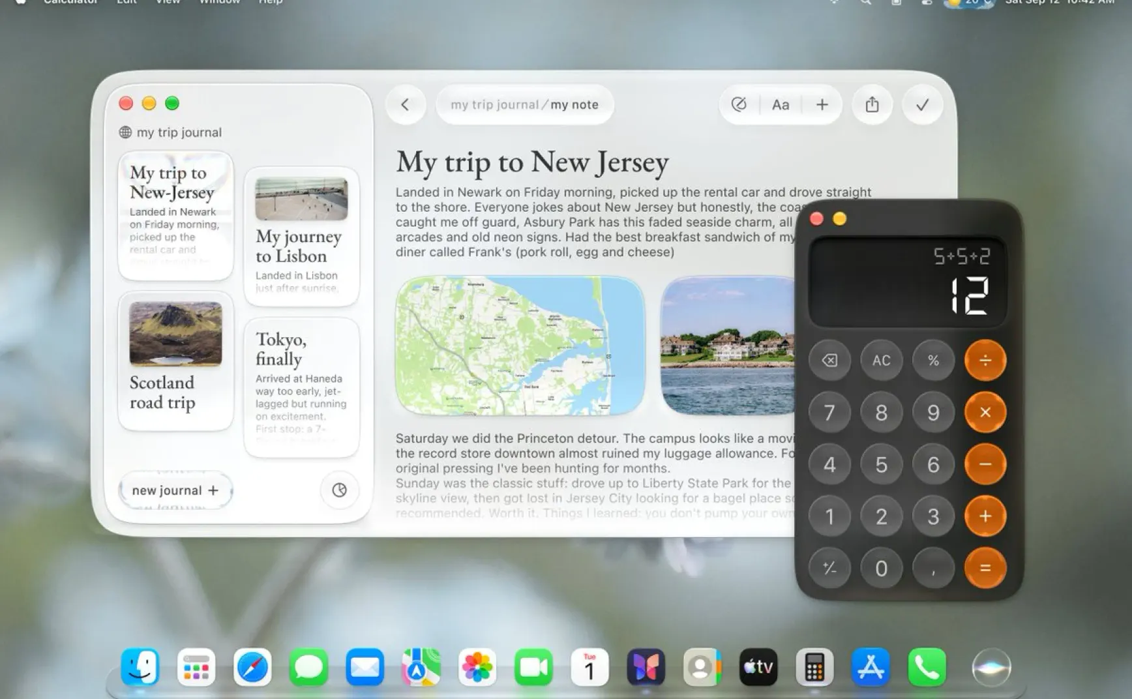Viewport: 1132px width, 699px height.
Task: Add content with the toolbar plus
Action: pos(822,104)
